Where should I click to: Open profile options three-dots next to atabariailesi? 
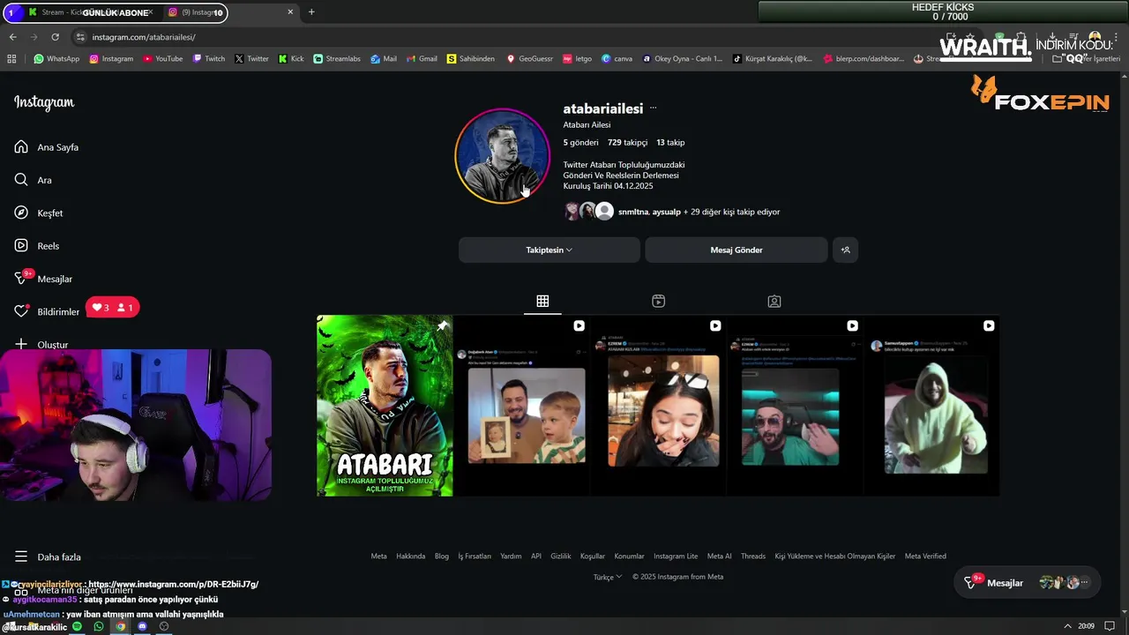click(653, 108)
